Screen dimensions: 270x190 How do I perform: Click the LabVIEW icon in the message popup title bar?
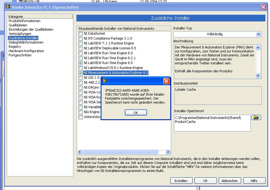[105, 81]
